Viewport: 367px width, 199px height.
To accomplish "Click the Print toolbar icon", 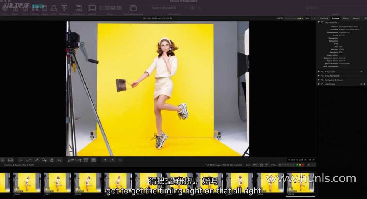I will [x=54, y=8].
